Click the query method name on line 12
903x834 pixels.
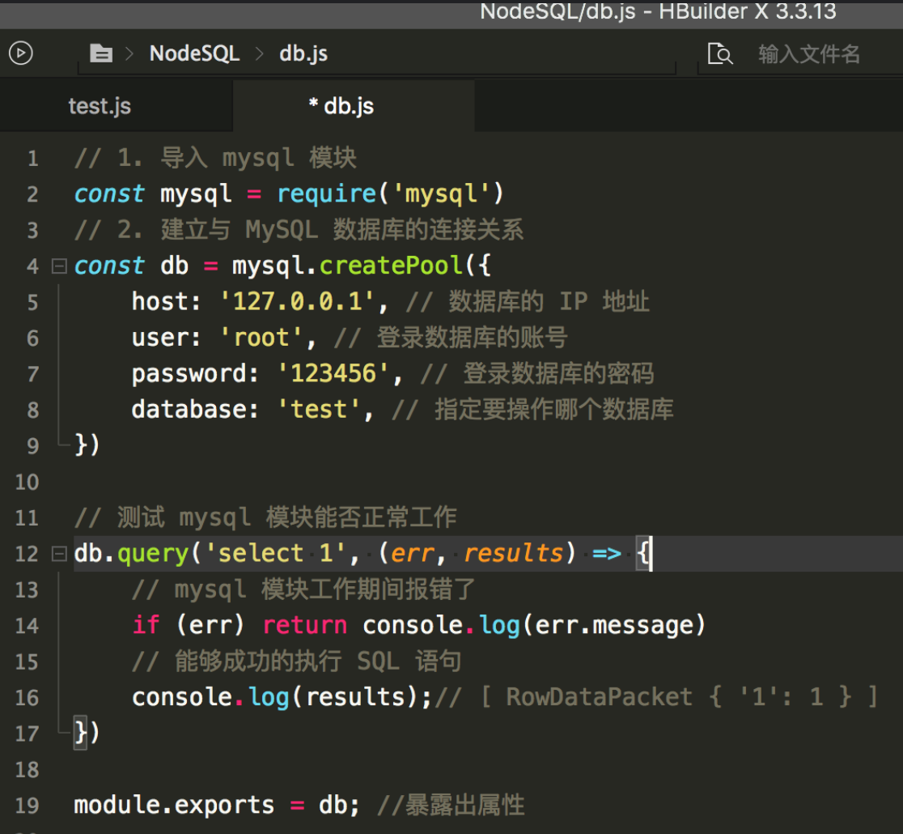153,553
